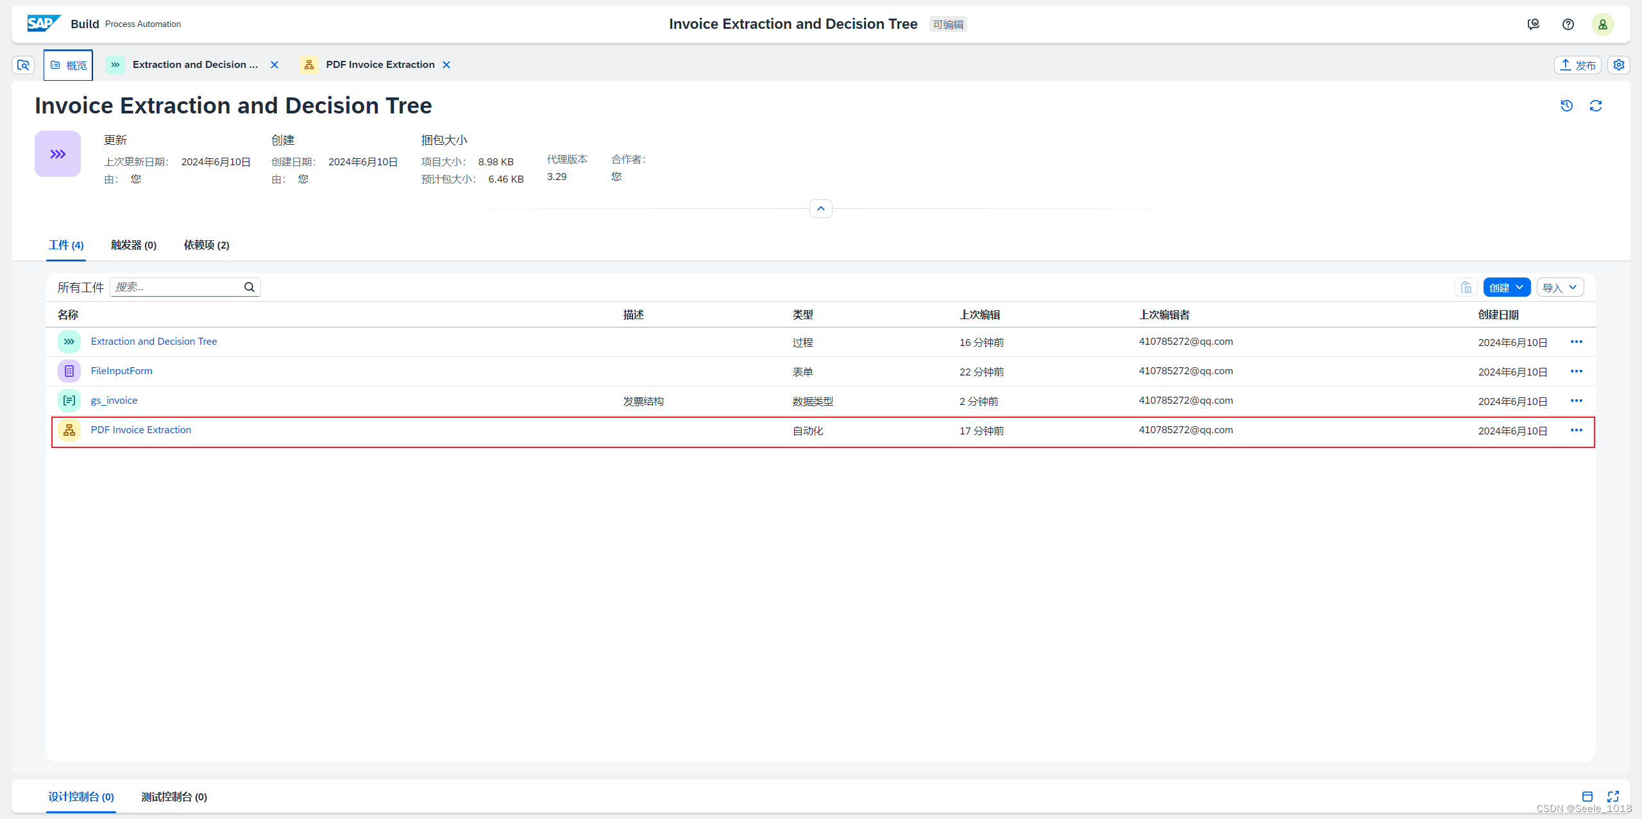Close the PDF Invoice Extraction tab
Screen dimensions: 1642x819
pyautogui.click(x=446, y=65)
